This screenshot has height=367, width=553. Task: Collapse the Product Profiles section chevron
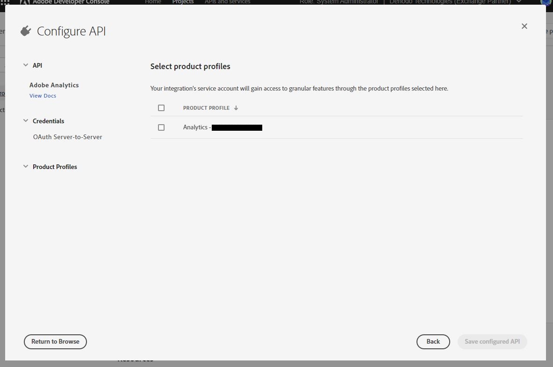tap(26, 167)
